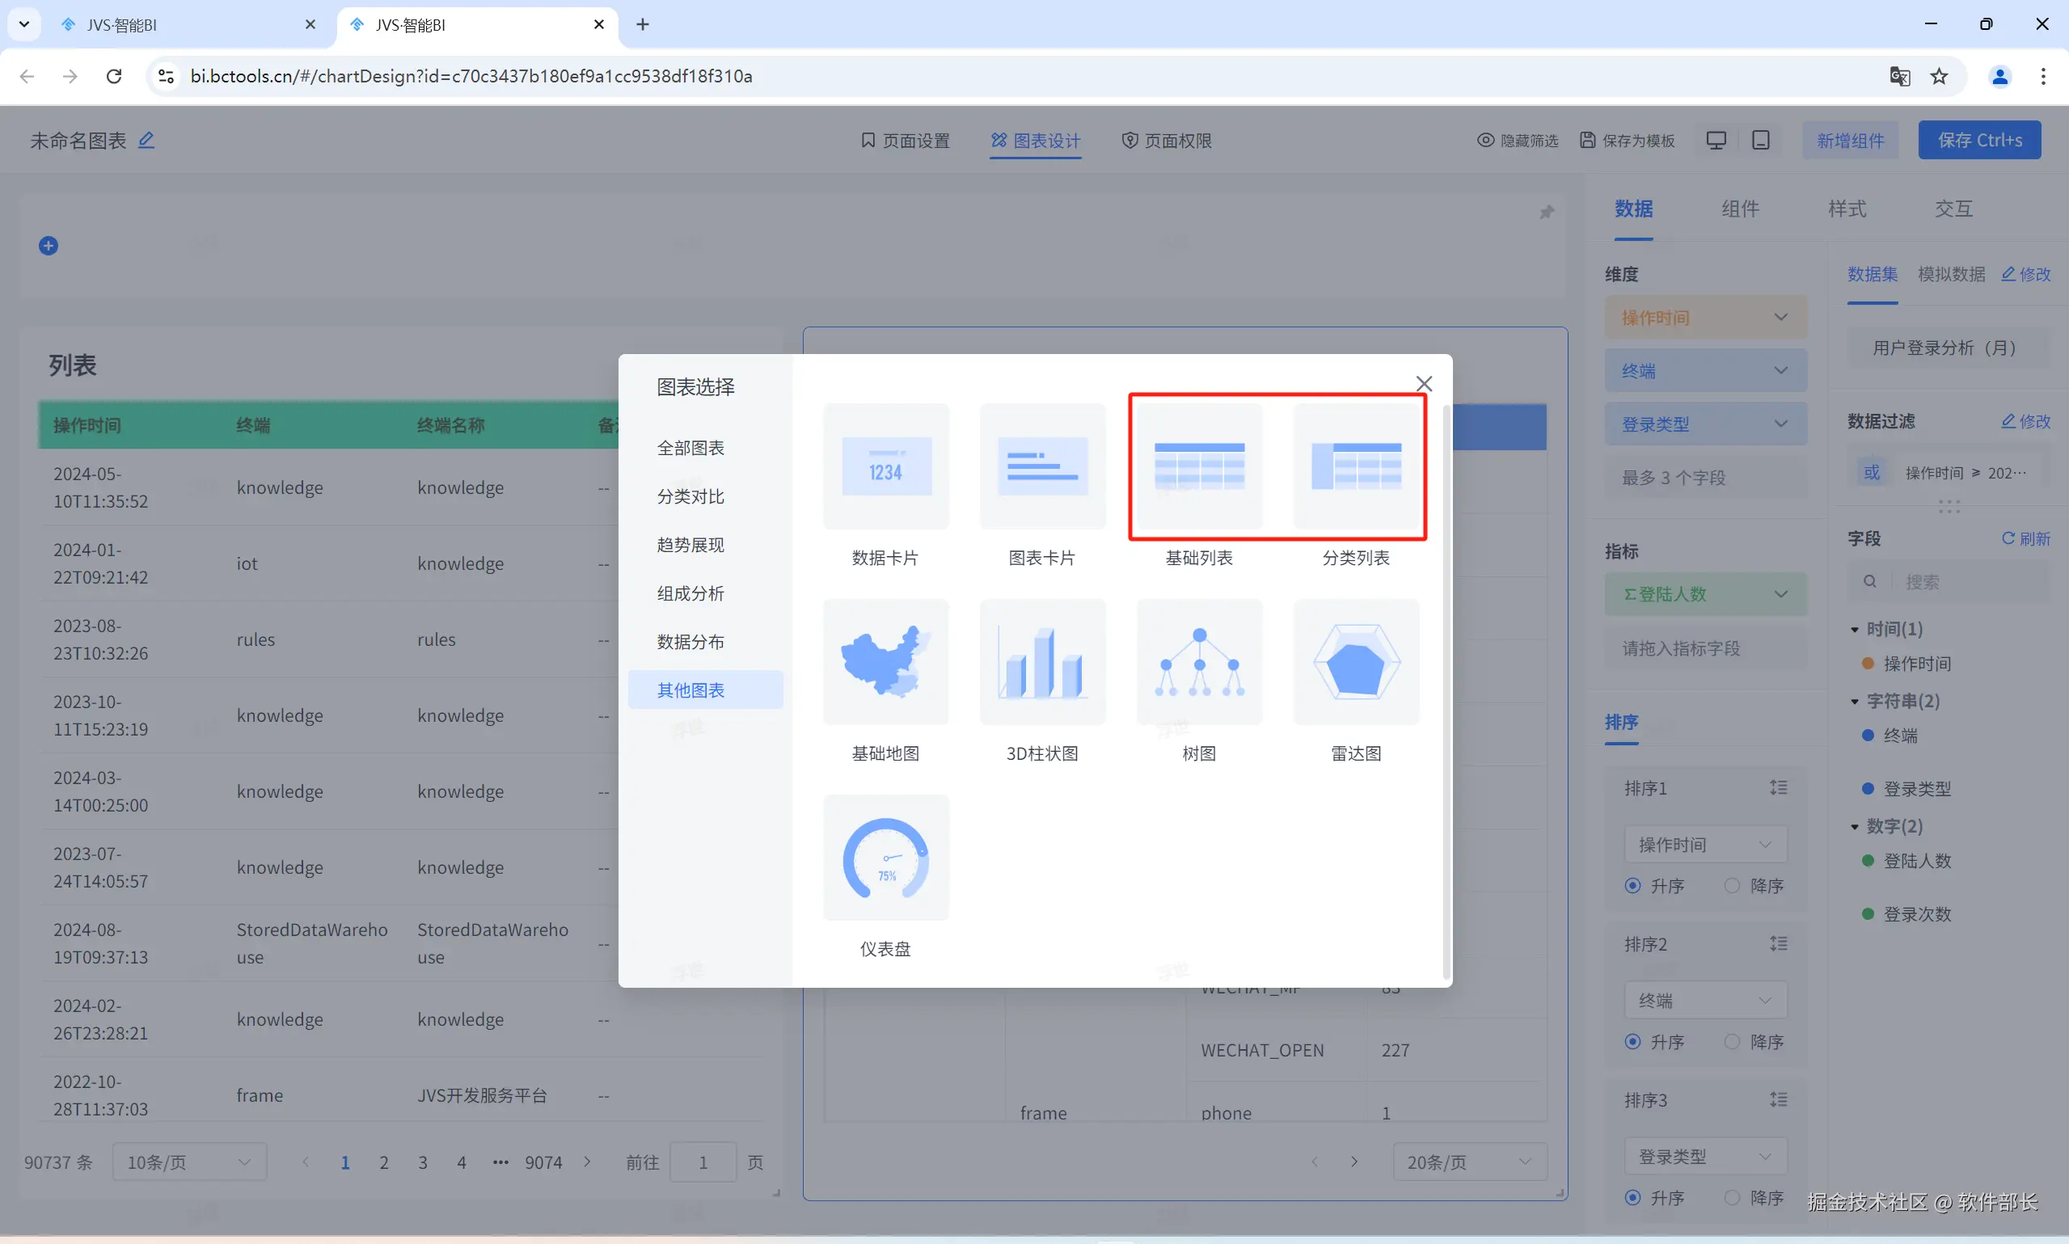2069x1244 pixels.
Task: Open the 样式 tab
Action: point(1847,209)
